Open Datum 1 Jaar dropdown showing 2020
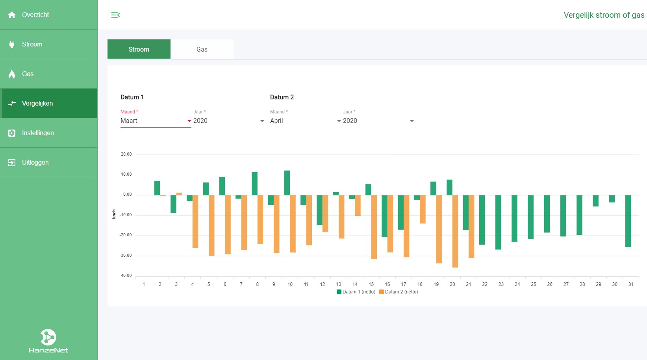The height and width of the screenshot is (360, 647). pyautogui.click(x=229, y=121)
